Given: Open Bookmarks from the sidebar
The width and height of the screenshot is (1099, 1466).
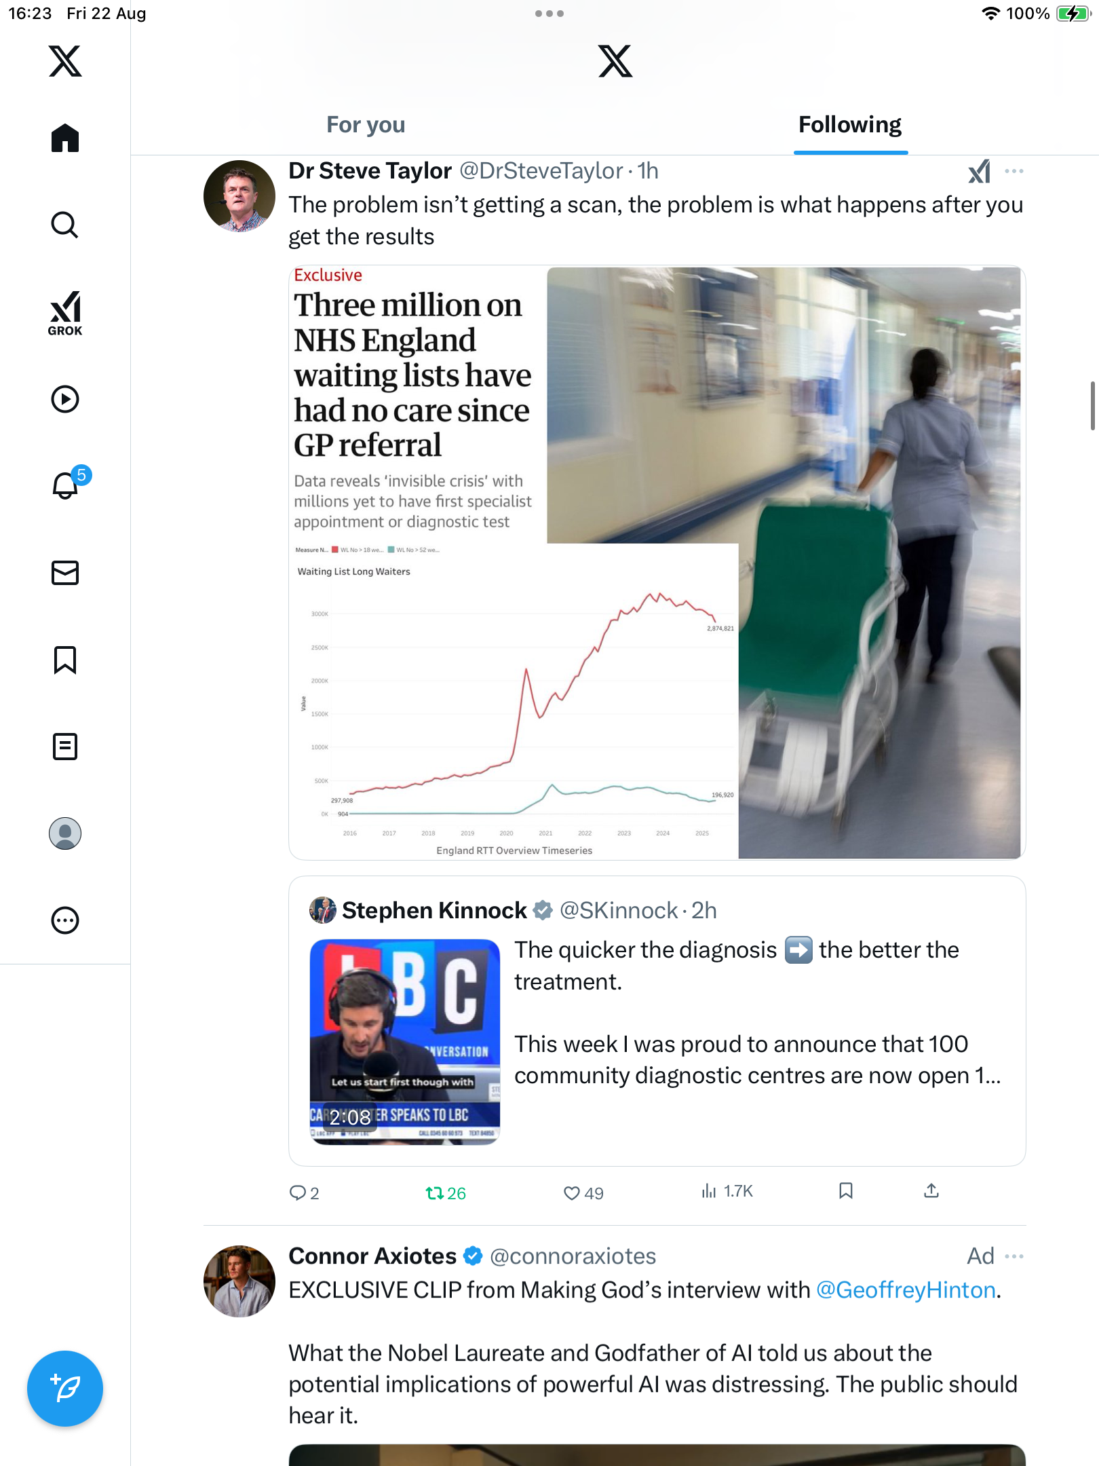Looking at the screenshot, I should pyautogui.click(x=65, y=660).
